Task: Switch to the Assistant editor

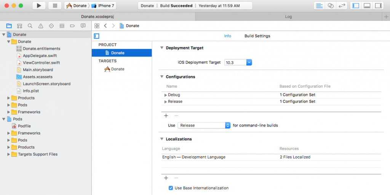Action: 331,6
